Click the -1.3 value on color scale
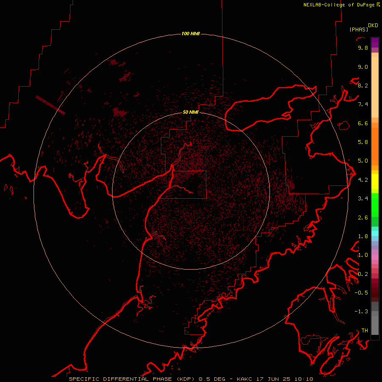Screen dimensions: 382x382 coord(361,312)
